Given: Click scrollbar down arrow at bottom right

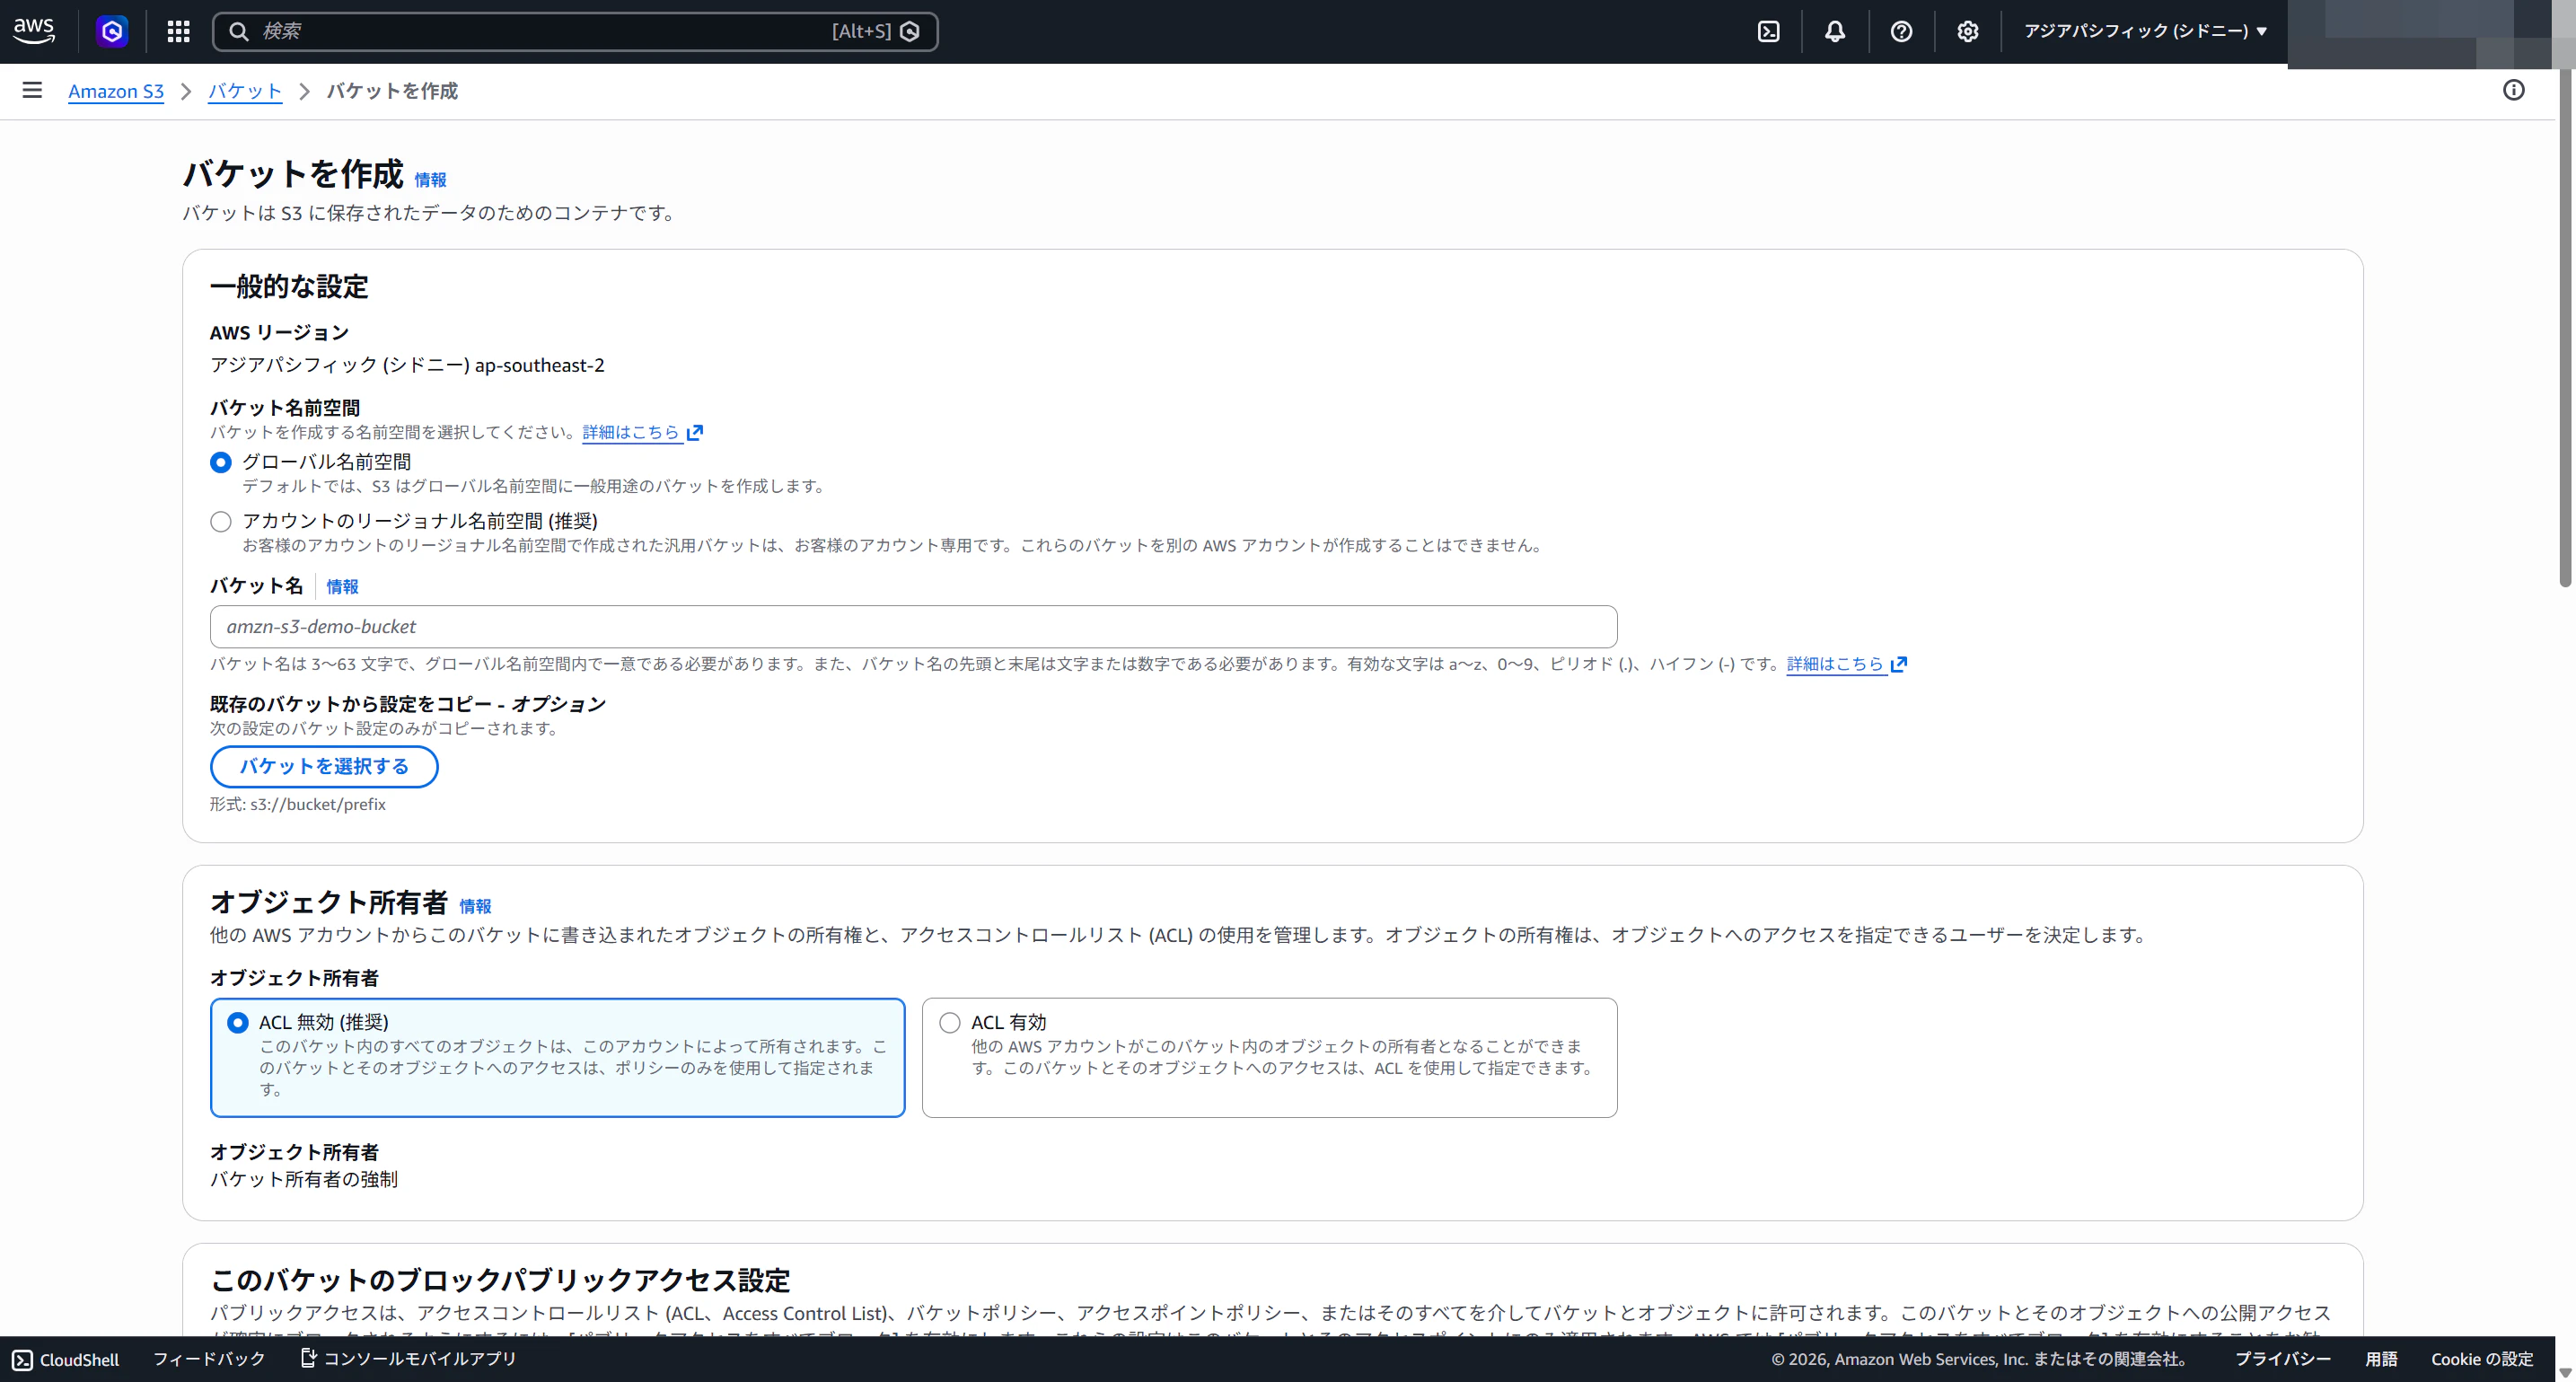Looking at the screenshot, I should (x=2565, y=1373).
